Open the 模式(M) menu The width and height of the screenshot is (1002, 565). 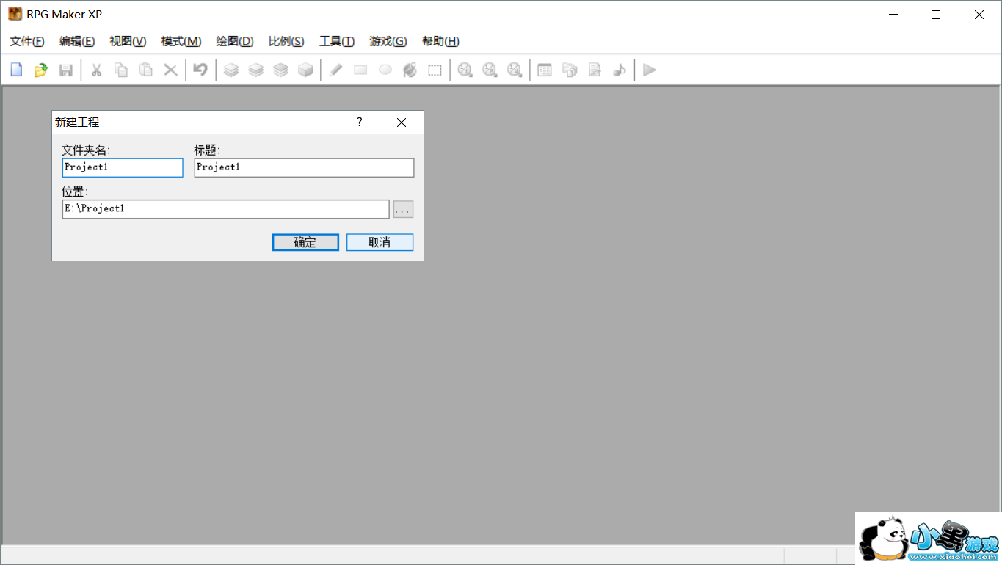pyautogui.click(x=181, y=41)
